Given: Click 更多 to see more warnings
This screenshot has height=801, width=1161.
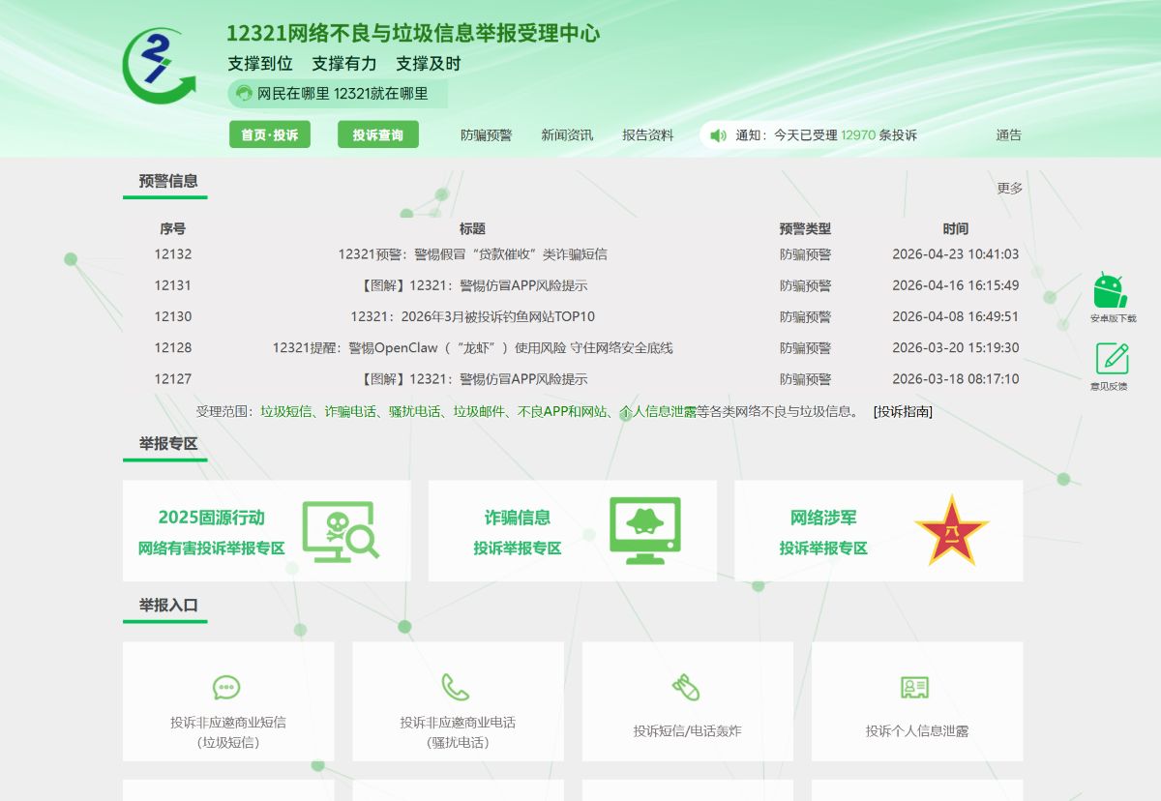Looking at the screenshot, I should pos(1008,189).
